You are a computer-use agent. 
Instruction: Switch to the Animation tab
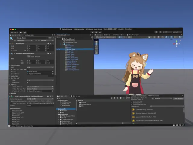pos(133,35)
